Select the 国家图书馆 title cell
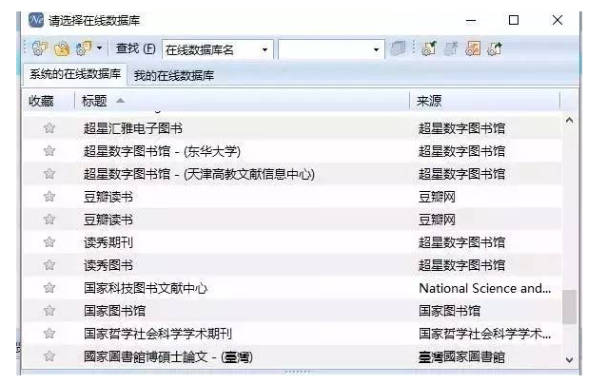The height and width of the screenshot is (384, 607). [114, 311]
